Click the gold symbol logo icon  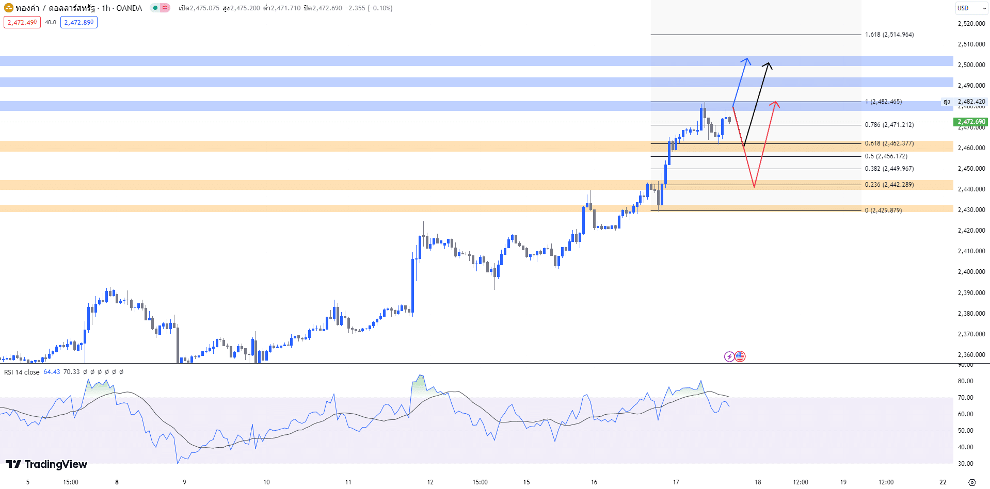(x=9, y=8)
